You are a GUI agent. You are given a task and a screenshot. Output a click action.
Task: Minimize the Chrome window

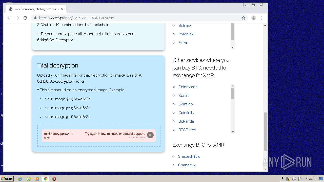point(247,5)
